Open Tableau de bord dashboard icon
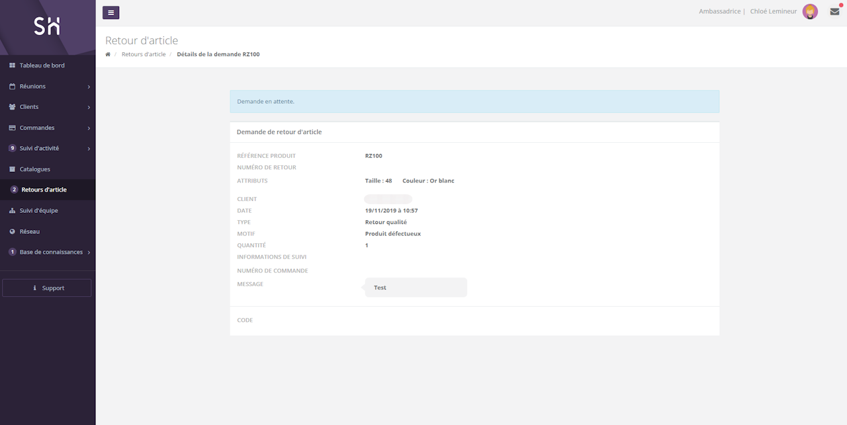This screenshot has width=847, height=425. click(12, 65)
